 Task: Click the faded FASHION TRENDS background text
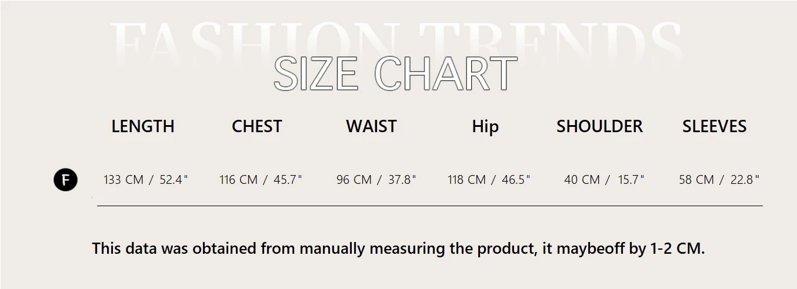click(x=395, y=38)
